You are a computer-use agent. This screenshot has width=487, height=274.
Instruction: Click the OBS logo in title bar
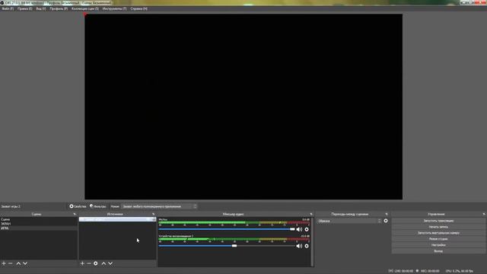[2, 3]
